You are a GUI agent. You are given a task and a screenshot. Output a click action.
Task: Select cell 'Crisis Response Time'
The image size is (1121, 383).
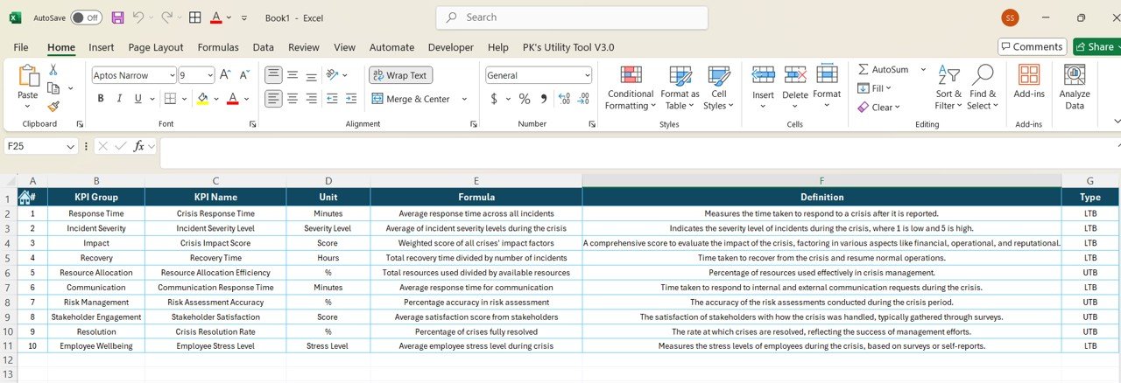(215, 213)
